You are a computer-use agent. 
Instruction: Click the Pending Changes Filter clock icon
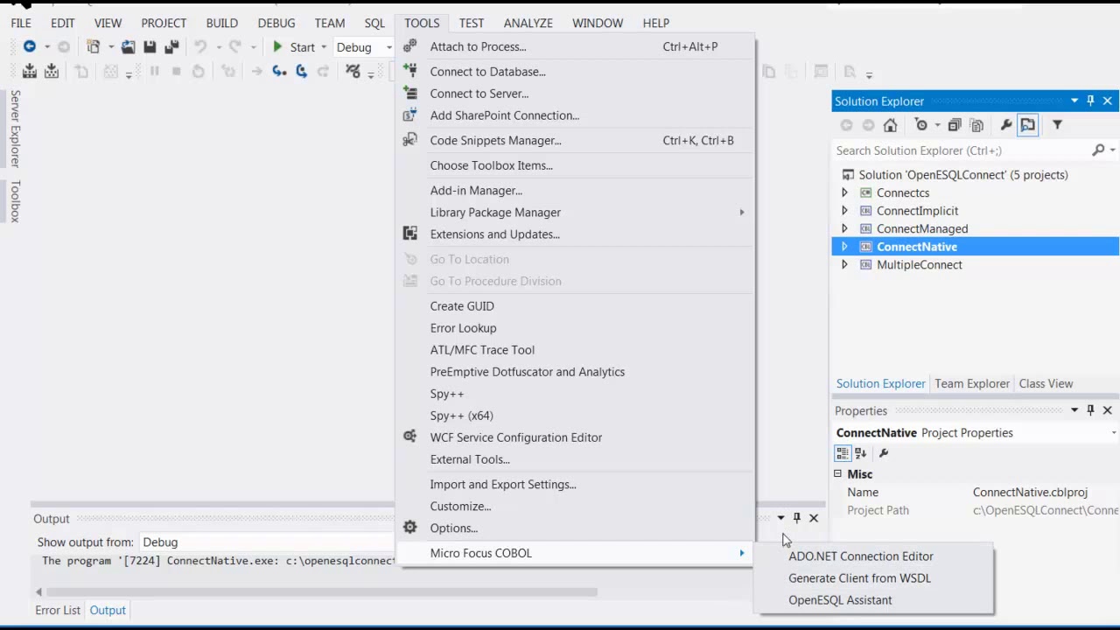tap(920, 125)
